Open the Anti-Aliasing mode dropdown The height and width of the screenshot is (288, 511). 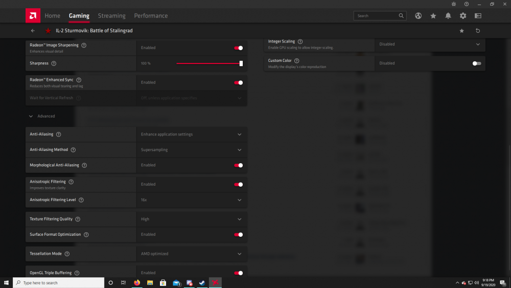tap(192, 135)
